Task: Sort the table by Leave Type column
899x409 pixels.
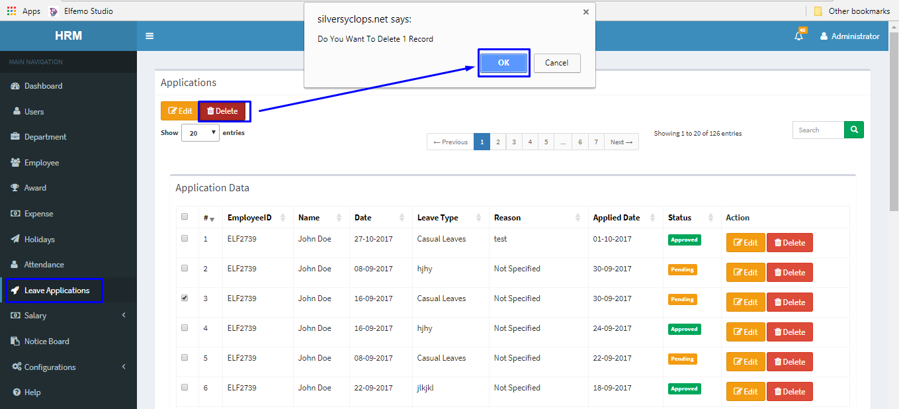Action: [451, 218]
